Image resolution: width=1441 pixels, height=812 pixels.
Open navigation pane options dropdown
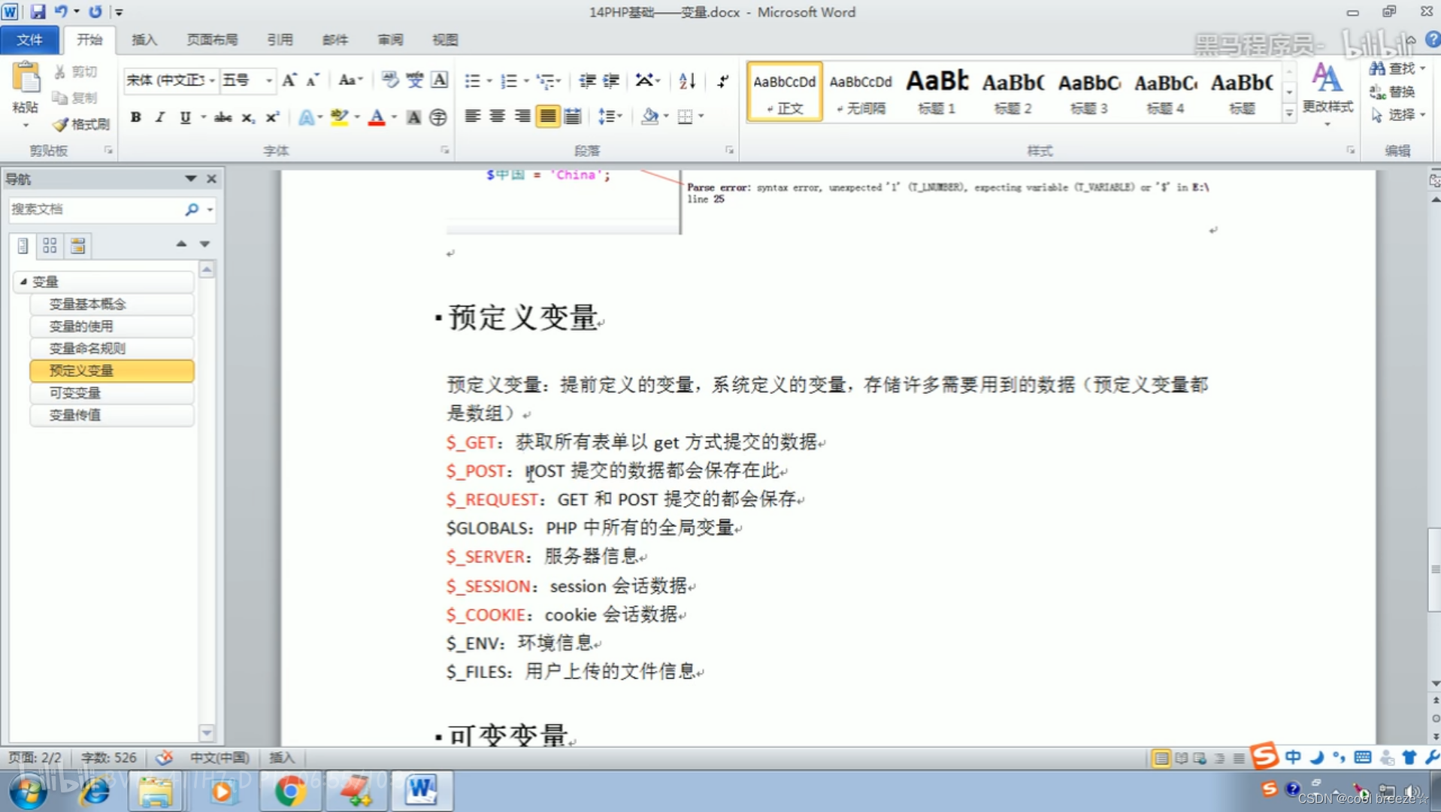190,178
